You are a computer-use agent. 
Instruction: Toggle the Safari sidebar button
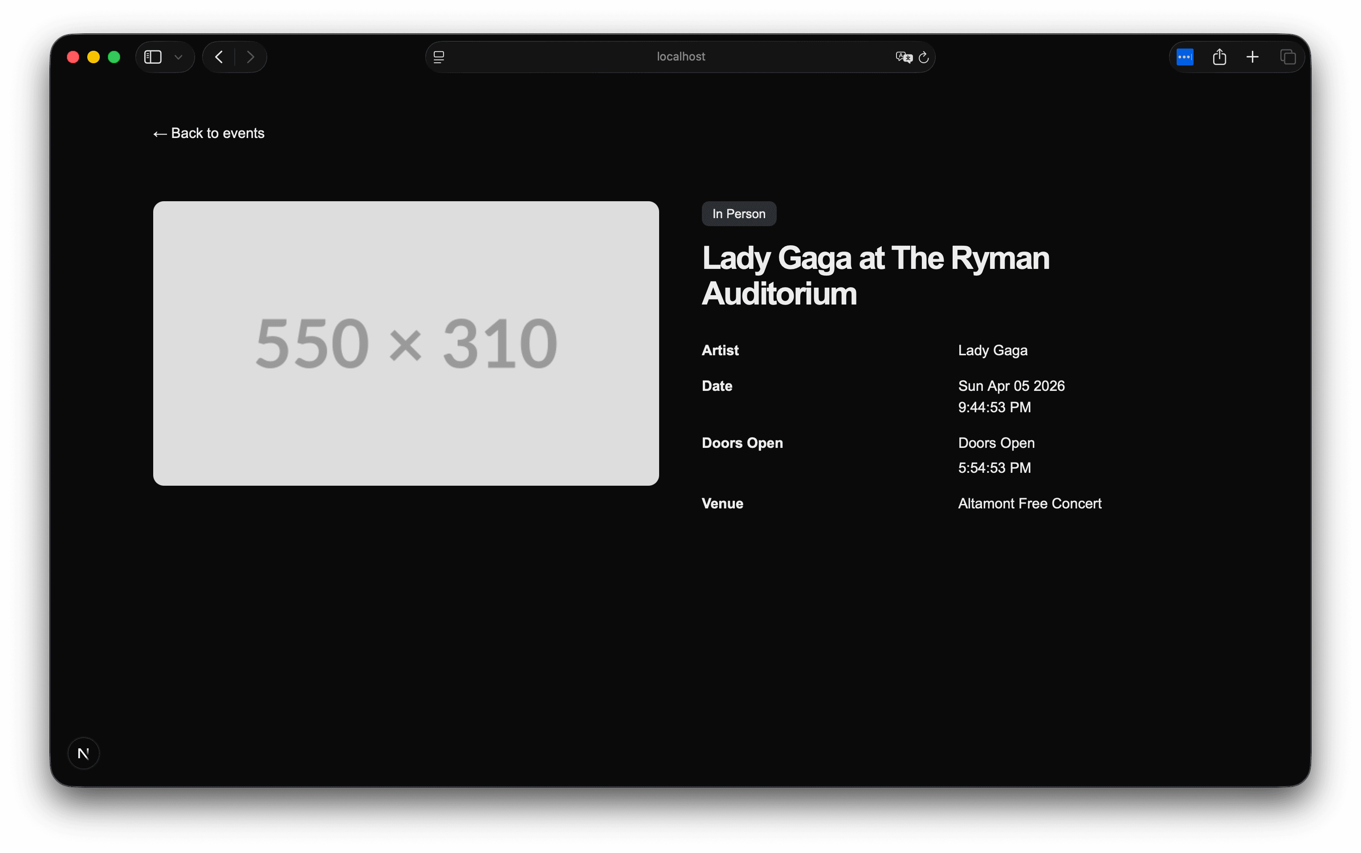pos(153,57)
